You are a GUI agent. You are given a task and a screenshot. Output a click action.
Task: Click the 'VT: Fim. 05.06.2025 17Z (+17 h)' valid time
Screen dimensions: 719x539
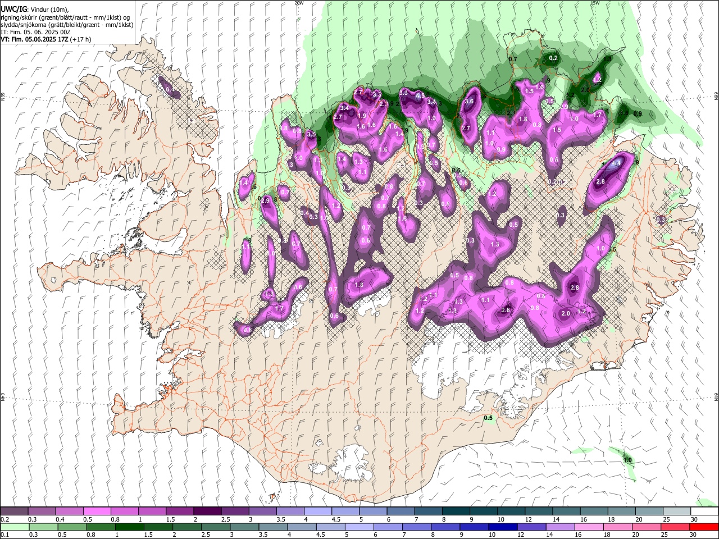tap(46, 39)
